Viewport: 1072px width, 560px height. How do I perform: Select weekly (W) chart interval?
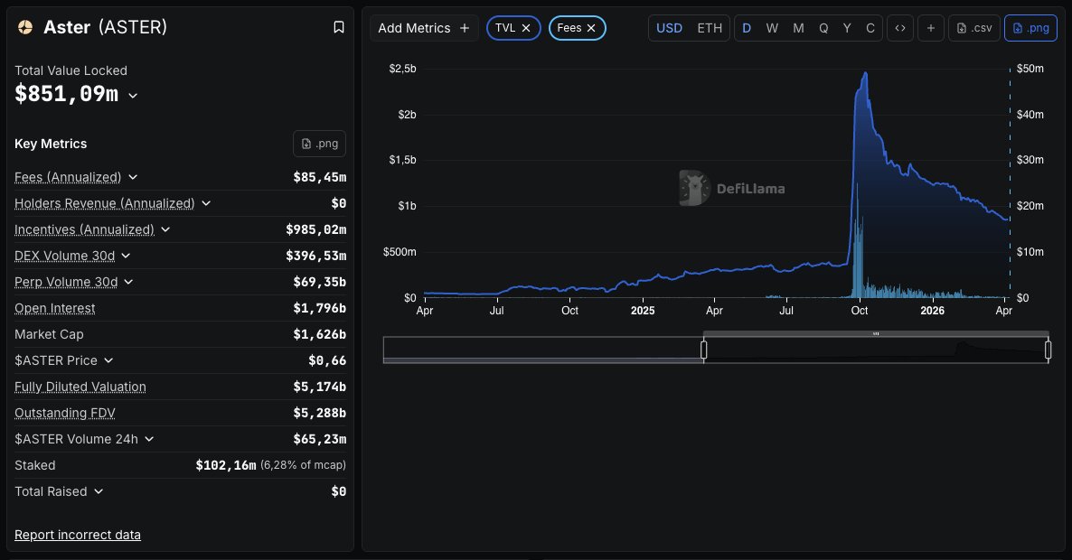coord(772,28)
